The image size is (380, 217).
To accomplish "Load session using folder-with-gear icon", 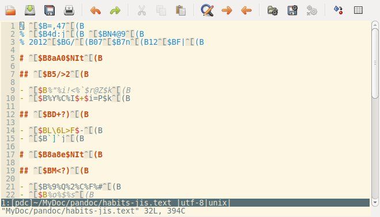I will coord(273,10).
